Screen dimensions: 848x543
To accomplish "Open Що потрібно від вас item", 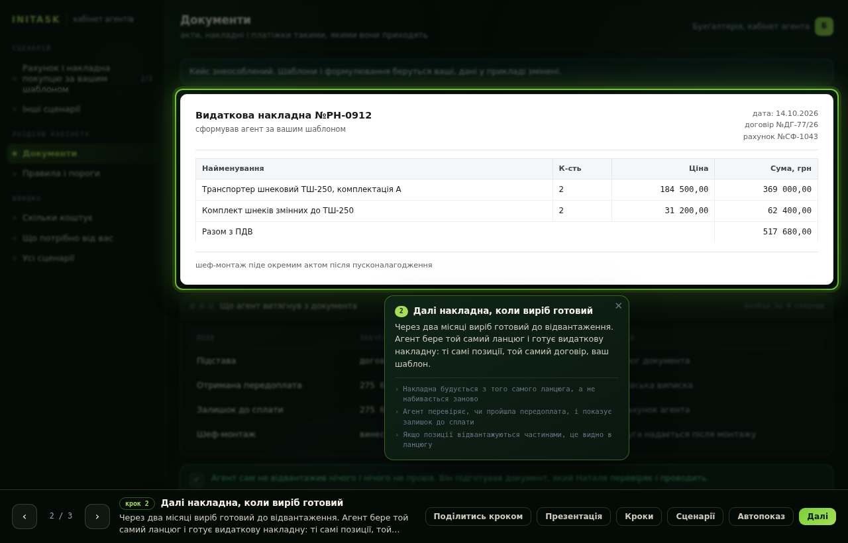I will [x=83, y=238].
